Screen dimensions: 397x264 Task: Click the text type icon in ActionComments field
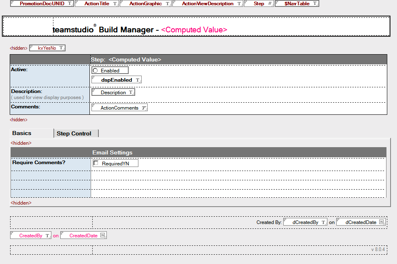click(x=144, y=108)
